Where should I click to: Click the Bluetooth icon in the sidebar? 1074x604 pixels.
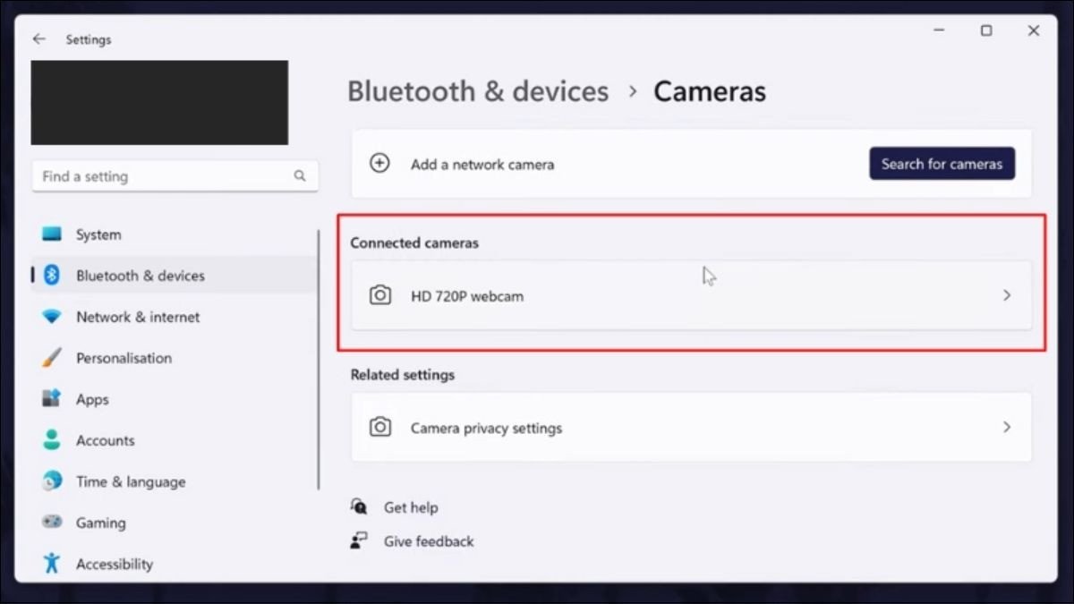[51, 276]
